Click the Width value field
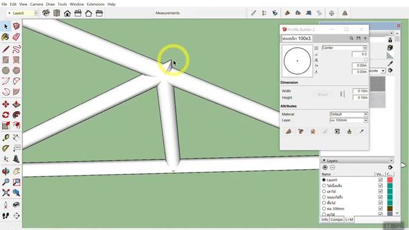409x230 pixels. tap(360, 91)
